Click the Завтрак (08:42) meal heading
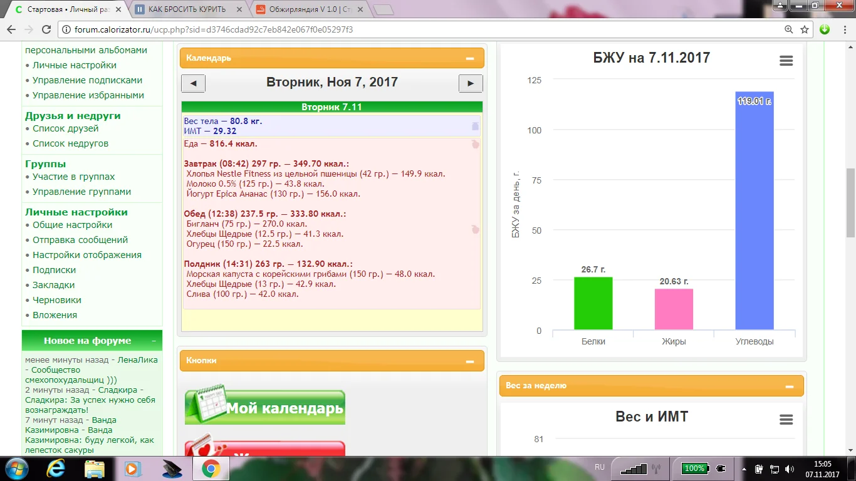The width and height of the screenshot is (856, 481). [x=266, y=163]
